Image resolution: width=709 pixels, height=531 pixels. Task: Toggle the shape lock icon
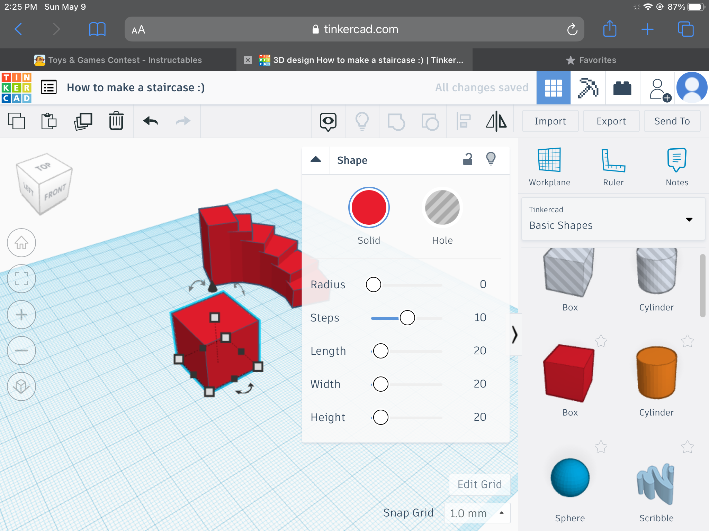coord(468,159)
